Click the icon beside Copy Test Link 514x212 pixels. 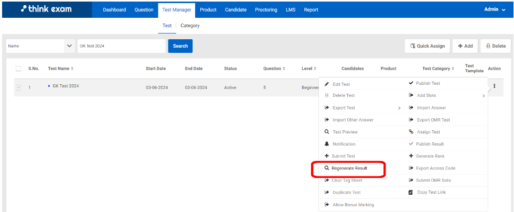pyautogui.click(x=411, y=193)
